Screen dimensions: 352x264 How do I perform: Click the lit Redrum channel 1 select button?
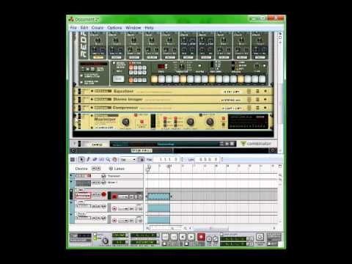pyautogui.click(x=98, y=57)
